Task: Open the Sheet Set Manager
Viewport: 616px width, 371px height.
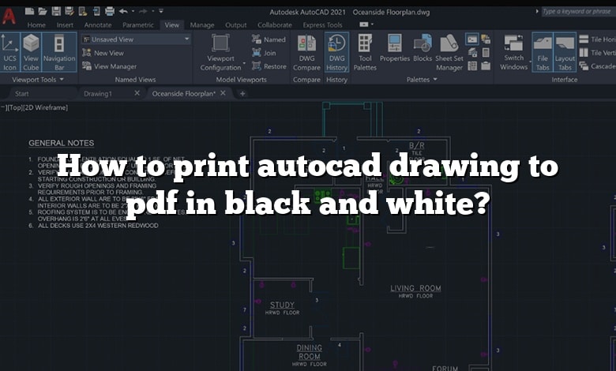Action: pos(449,52)
